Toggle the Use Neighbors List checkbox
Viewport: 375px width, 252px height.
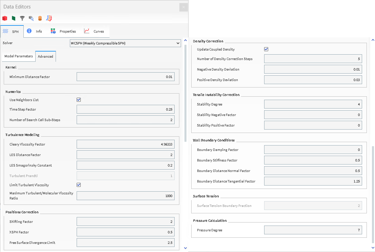pos(79,100)
